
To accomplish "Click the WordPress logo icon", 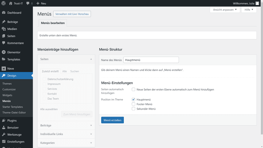I will (x=3, y=3).
